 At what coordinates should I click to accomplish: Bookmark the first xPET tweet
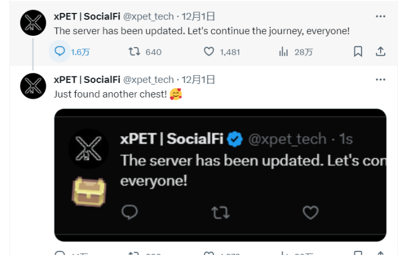click(358, 51)
